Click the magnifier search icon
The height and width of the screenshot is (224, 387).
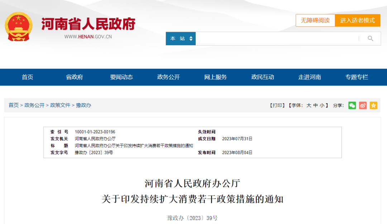pos(370,38)
